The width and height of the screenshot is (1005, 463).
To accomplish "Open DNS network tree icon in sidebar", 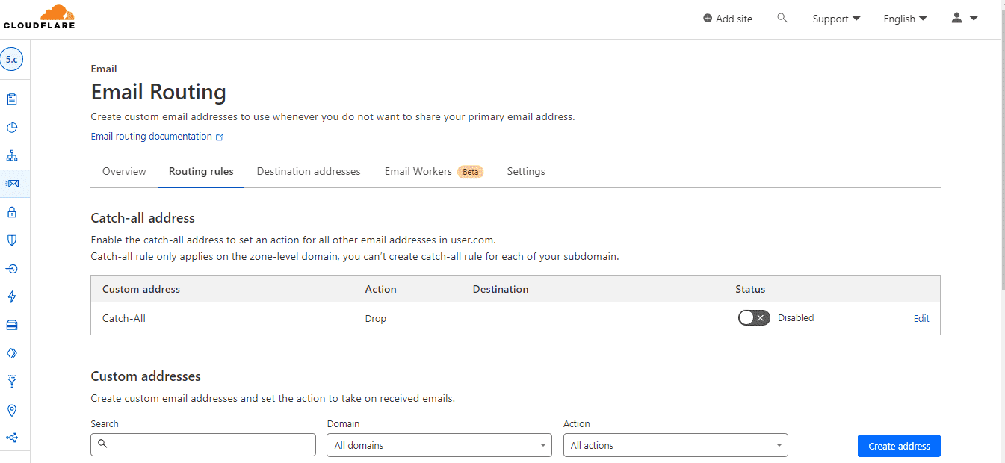I will [12, 156].
